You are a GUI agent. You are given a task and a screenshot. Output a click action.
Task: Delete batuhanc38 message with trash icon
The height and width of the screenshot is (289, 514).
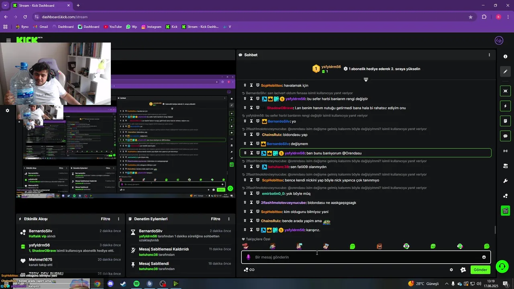click(x=245, y=167)
